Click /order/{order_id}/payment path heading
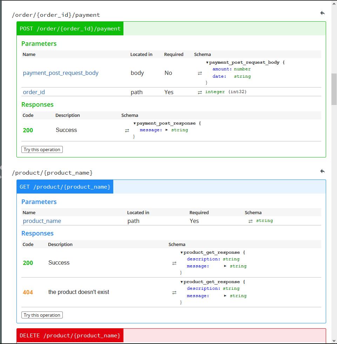Viewport: 337px width, 344px height. point(56,15)
